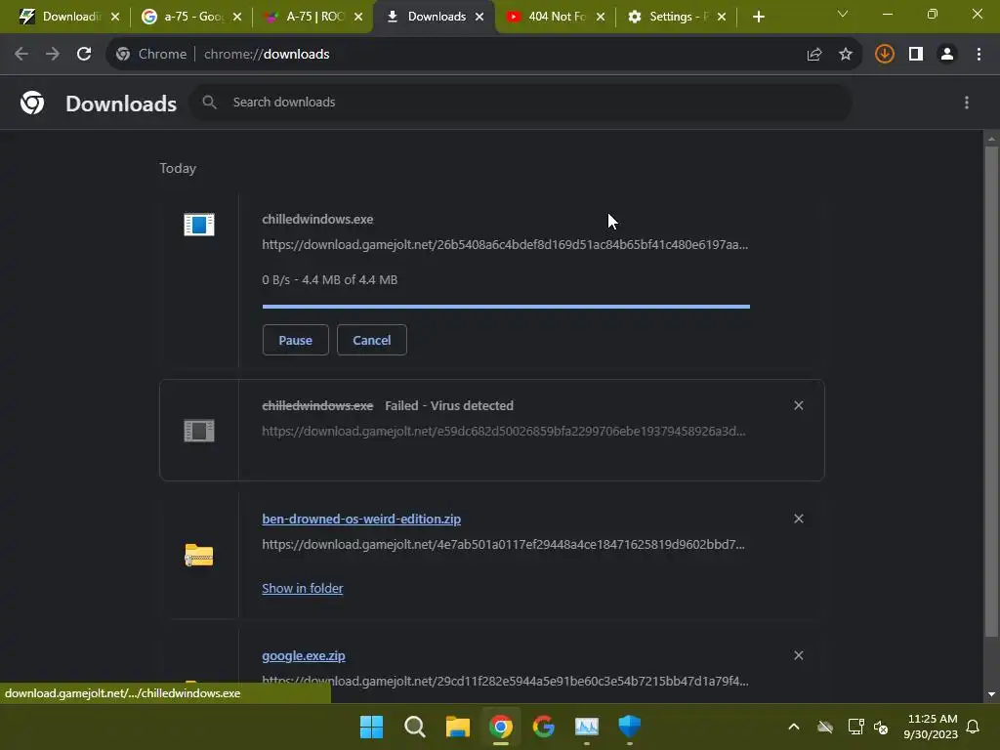Open Chrome's three-dot main menu
Viewport: 1000px width, 750px height.
(979, 55)
